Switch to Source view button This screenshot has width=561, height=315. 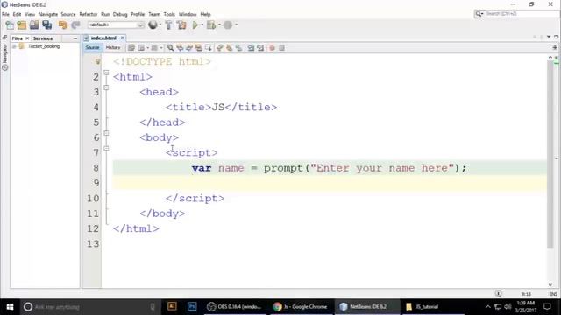tap(92, 47)
